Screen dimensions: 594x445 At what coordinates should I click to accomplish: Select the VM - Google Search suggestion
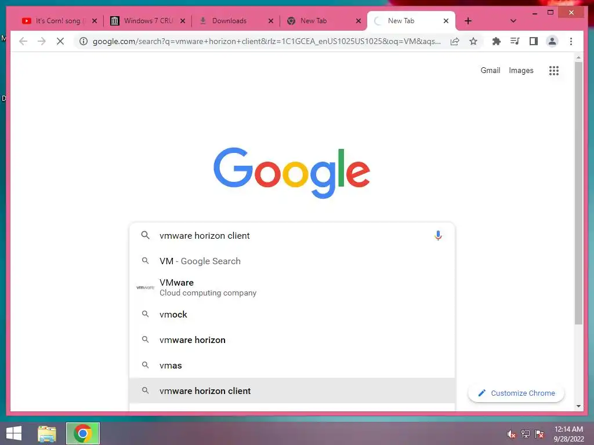(x=292, y=261)
